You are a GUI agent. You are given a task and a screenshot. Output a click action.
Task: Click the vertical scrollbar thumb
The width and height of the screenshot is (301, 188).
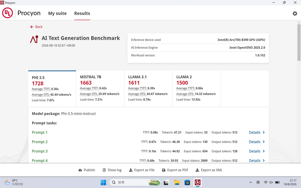(299, 43)
